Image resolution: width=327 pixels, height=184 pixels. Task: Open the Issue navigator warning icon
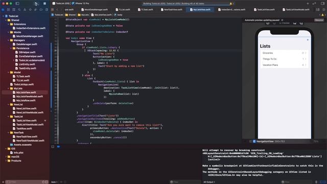pos(25,10)
